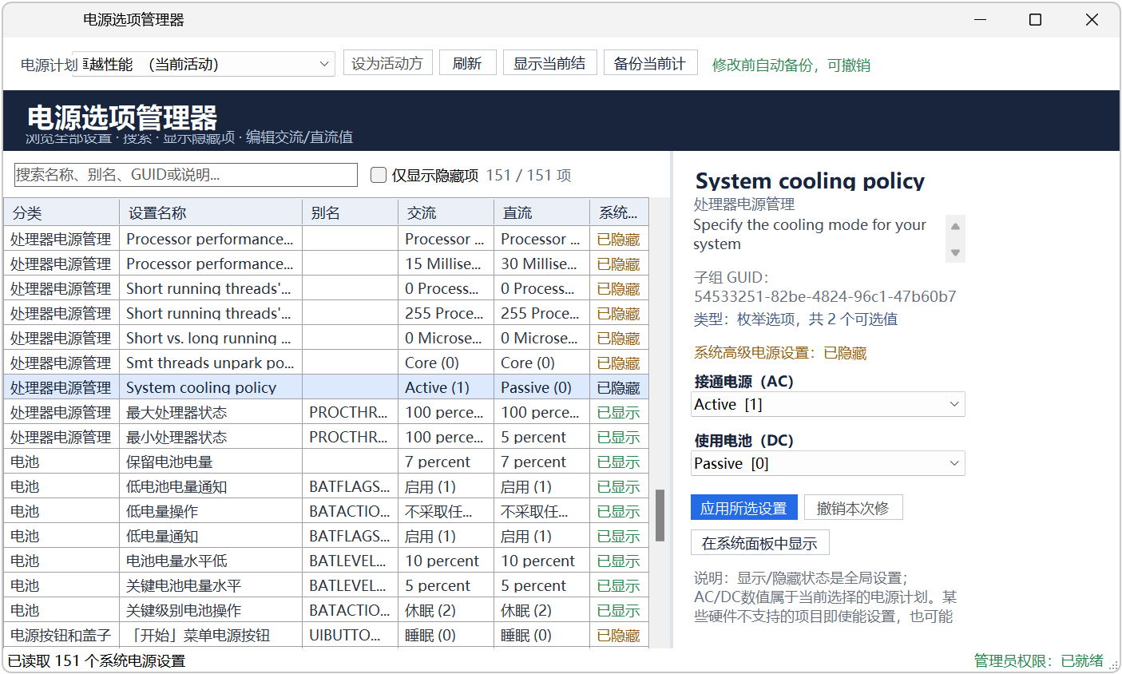Select the 低电量操作 row

[326, 511]
